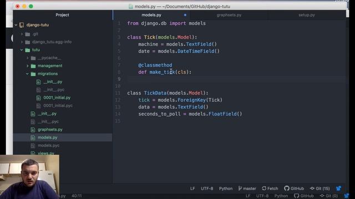
Task: Click the presenter webcam thumbnail
Action: coord(29,177)
